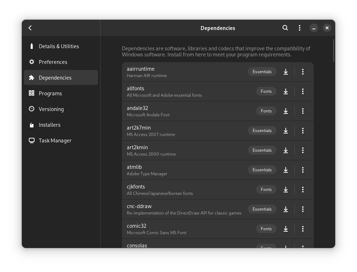The image size is (357, 272).
Task: Download the comic32 font dependency
Action: tap(285, 229)
